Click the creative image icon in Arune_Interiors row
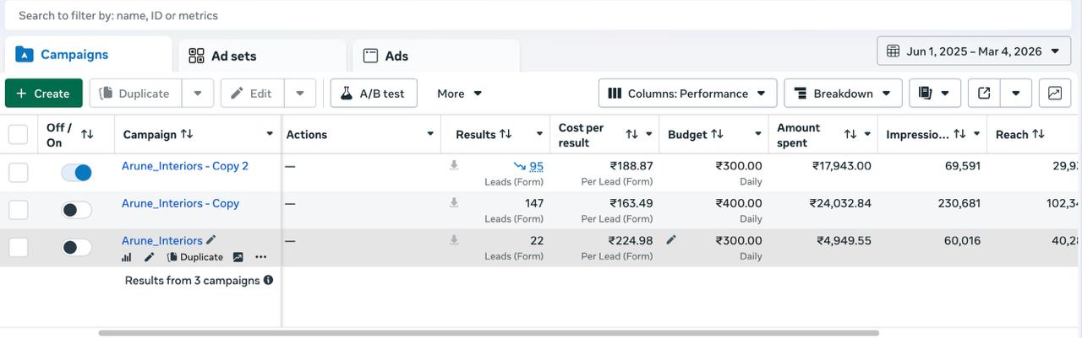The height and width of the screenshot is (338, 1082). click(238, 257)
